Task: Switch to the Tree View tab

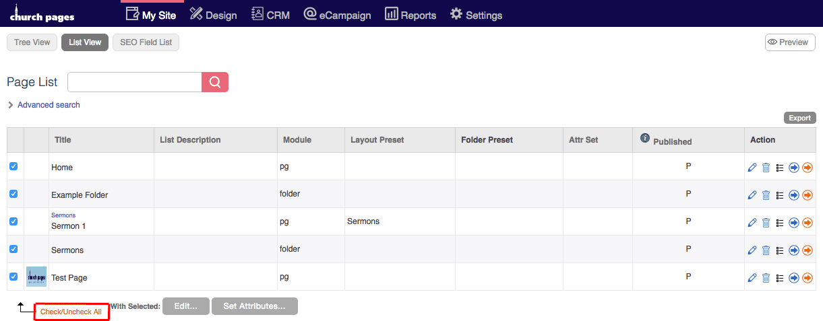Action: point(32,42)
